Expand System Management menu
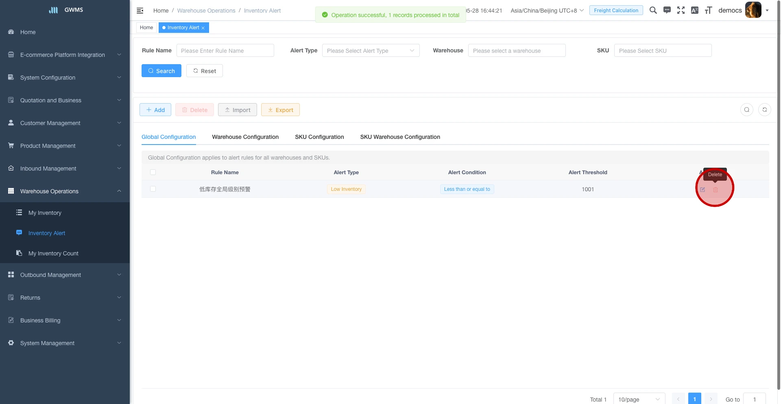The image size is (781, 404). [x=65, y=343]
